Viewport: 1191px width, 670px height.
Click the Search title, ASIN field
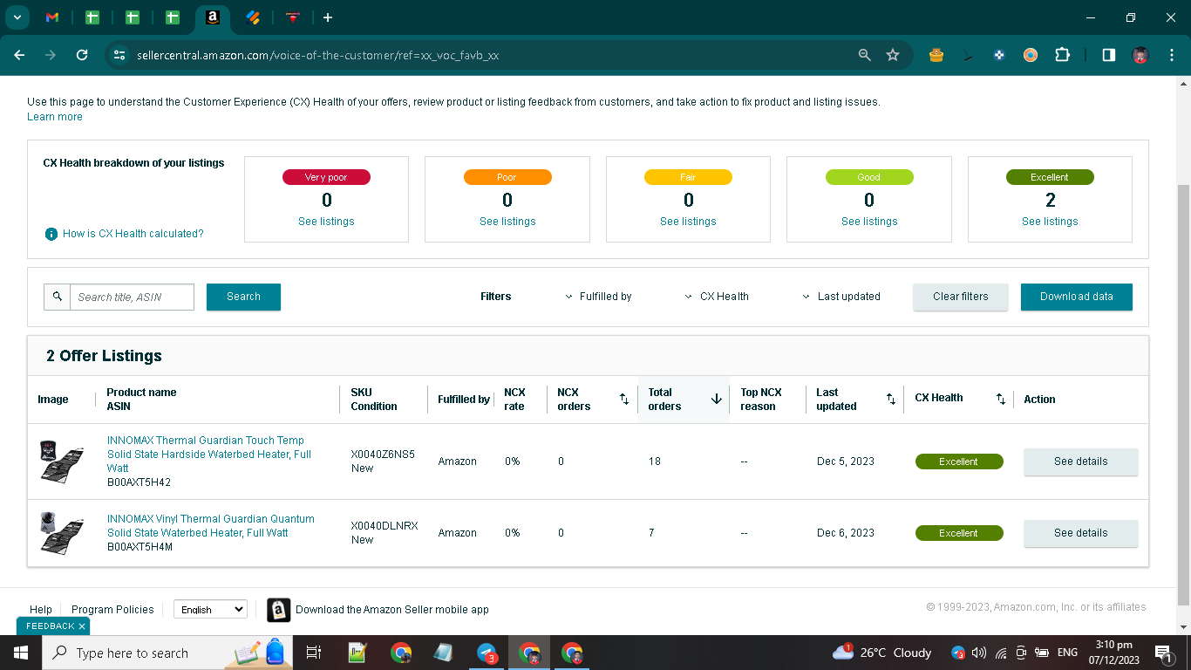[133, 297]
